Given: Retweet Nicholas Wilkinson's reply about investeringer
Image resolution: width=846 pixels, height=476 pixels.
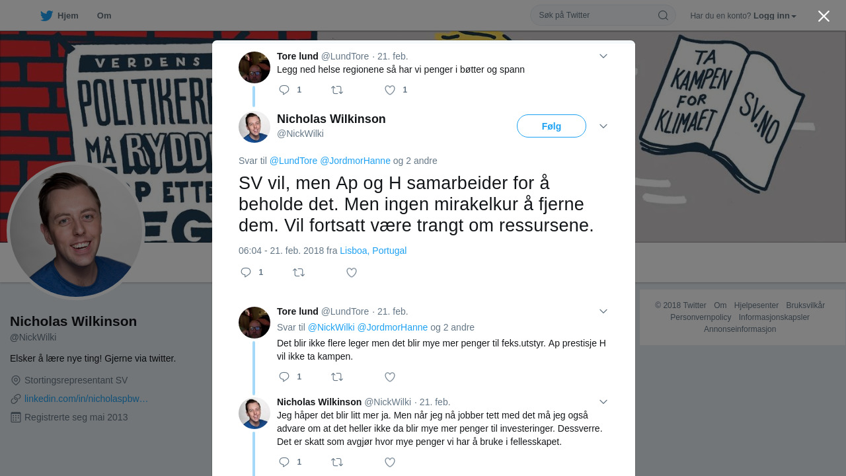Looking at the screenshot, I should (337, 462).
